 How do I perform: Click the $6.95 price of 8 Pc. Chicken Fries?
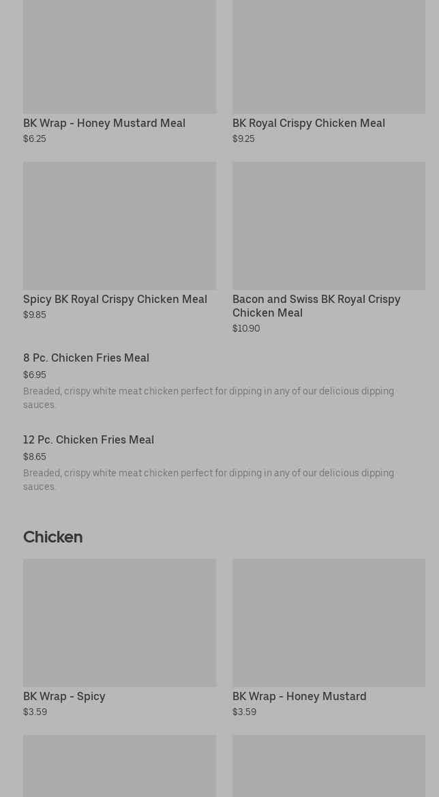pyautogui.click(x=35, y=375)
